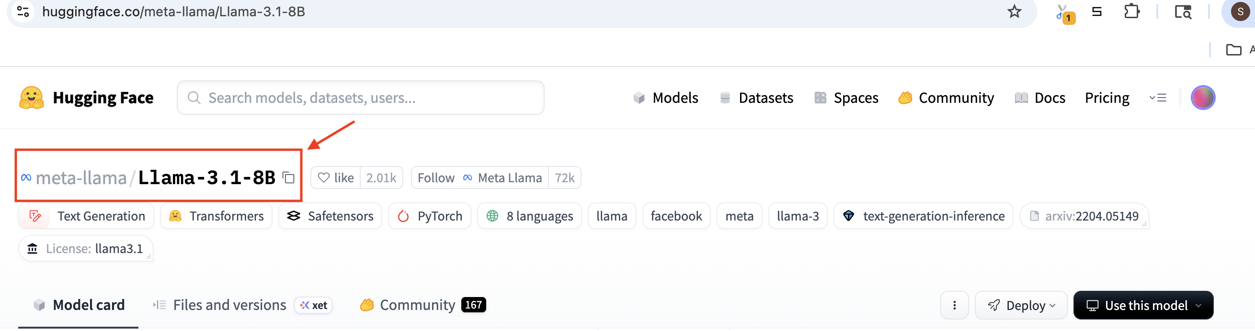Select the text-generation-inference tag

[923, 216]
